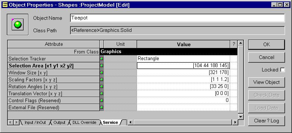Edit Selection Area value [104 44 188 145]
Image resolution: width=292 pixels, height=133 pixels.
(183, 66)
